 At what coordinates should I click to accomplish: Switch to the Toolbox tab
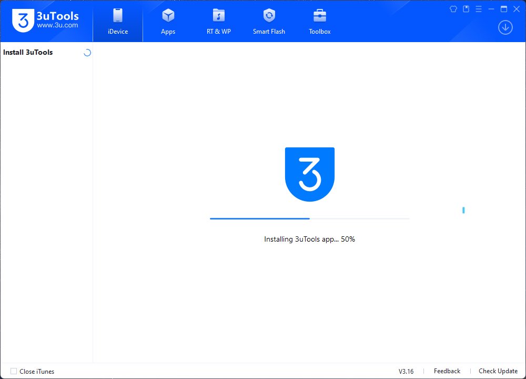[319, 21]
